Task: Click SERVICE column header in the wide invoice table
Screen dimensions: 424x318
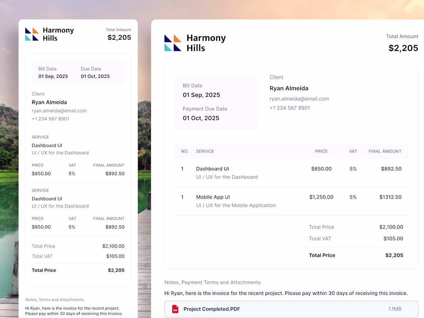Action: tap(205, 151)
